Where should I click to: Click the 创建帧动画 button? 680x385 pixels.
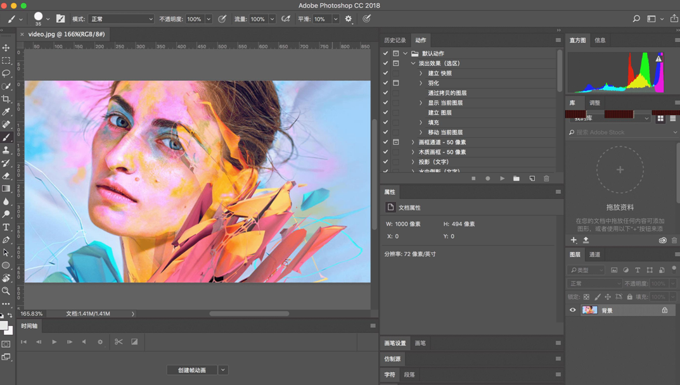point(192,370)
